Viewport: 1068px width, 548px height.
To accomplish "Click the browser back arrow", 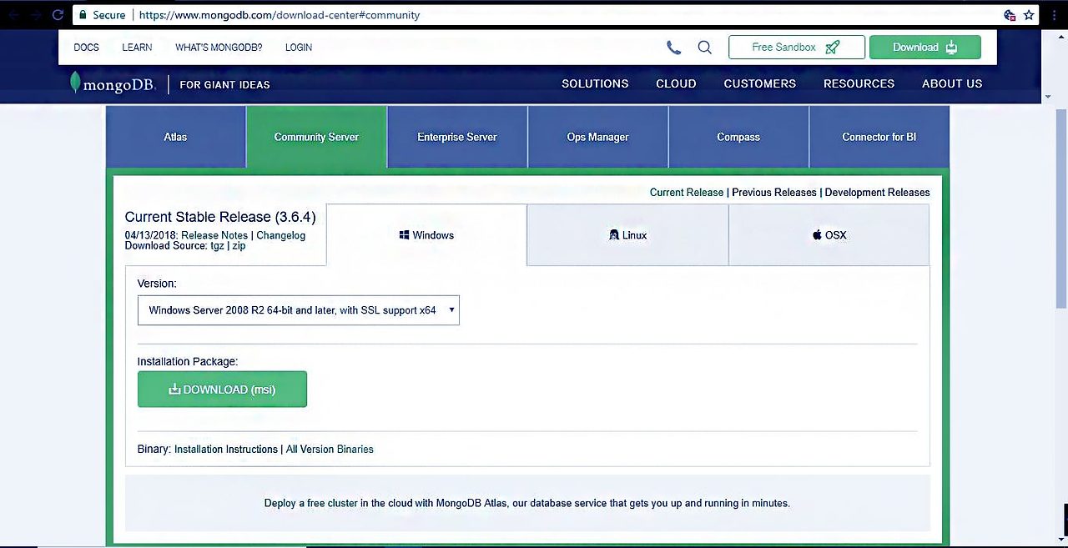I will point(13,15).
